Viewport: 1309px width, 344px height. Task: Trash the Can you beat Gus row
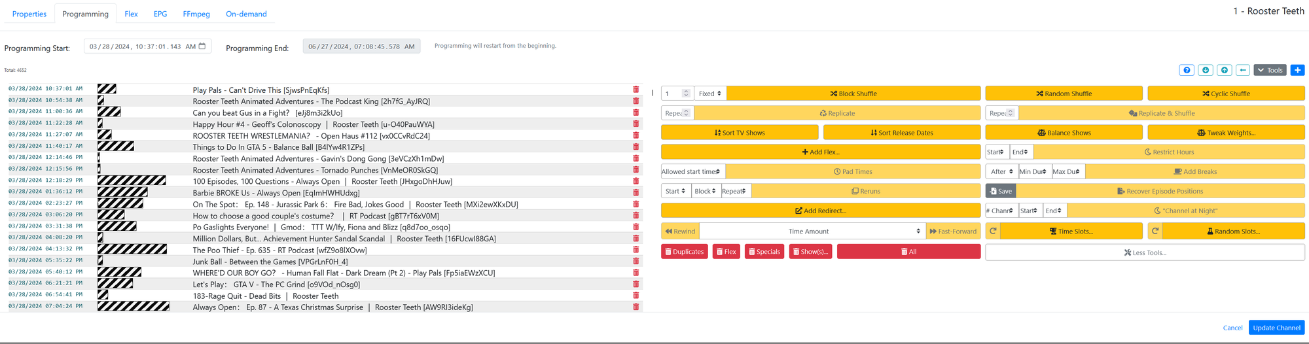[636, 112]
